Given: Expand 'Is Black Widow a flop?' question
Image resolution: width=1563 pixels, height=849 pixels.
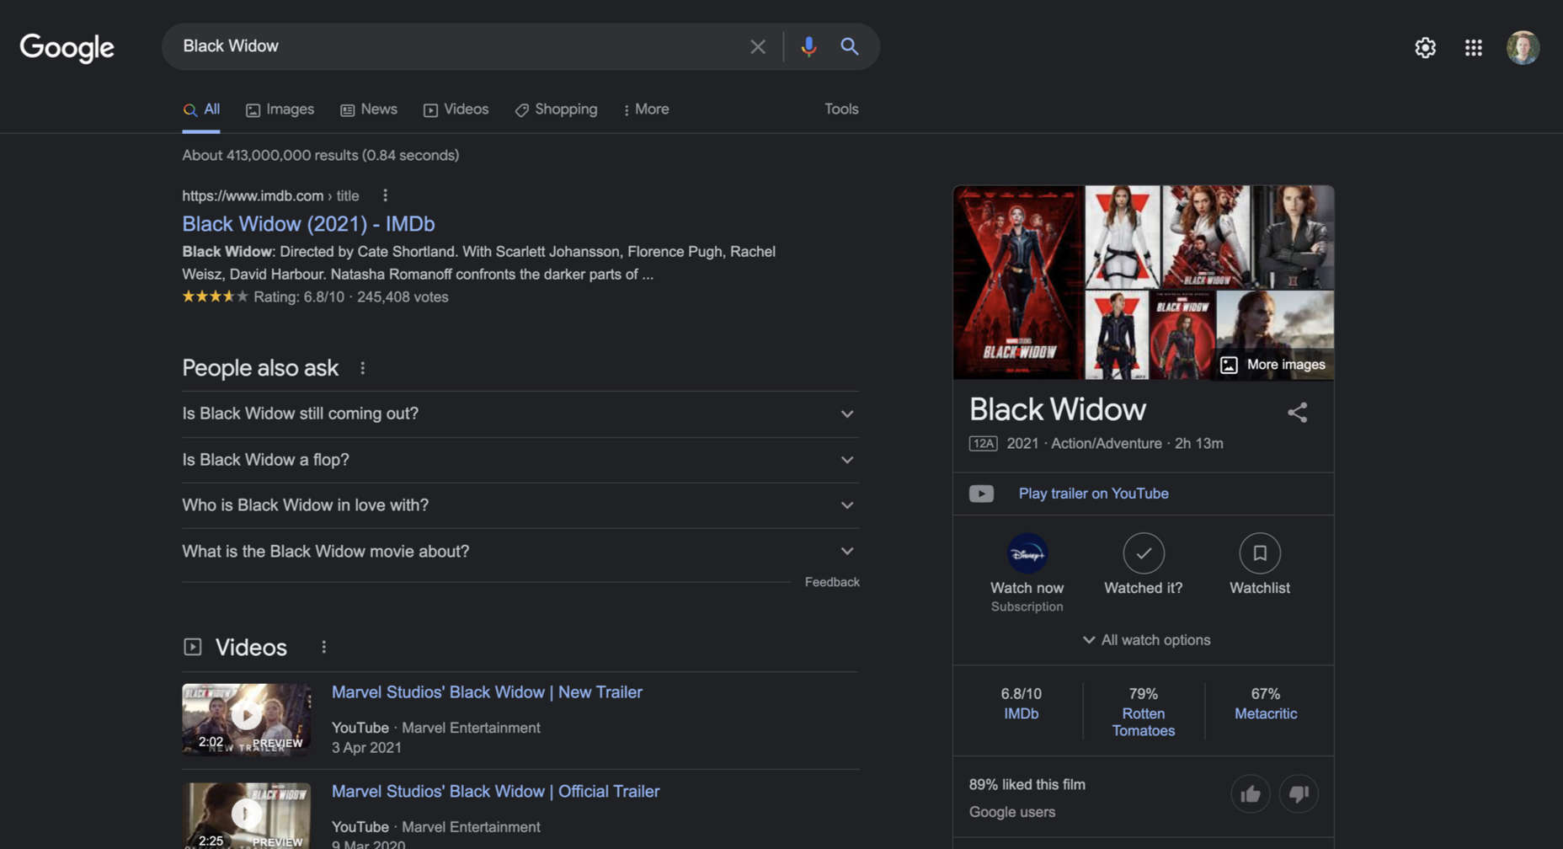Looking at the screenshot, I should coord(520,460).
